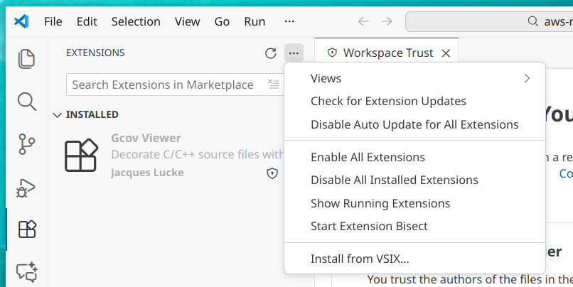Open the overflow menu bar ellipsis
This screenshot has width=573, height=287.
pos(289,21)
